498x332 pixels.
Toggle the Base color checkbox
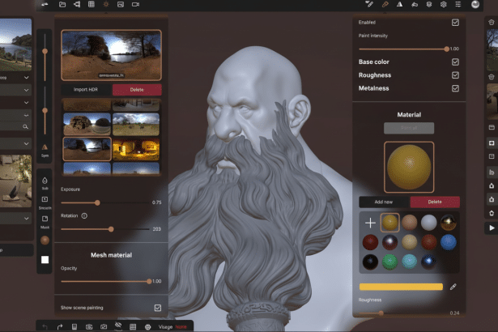point(455,62)
